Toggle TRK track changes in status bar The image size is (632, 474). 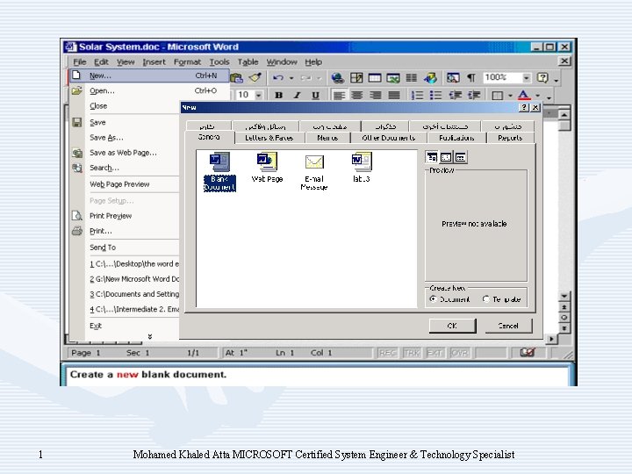coord(412,353)
